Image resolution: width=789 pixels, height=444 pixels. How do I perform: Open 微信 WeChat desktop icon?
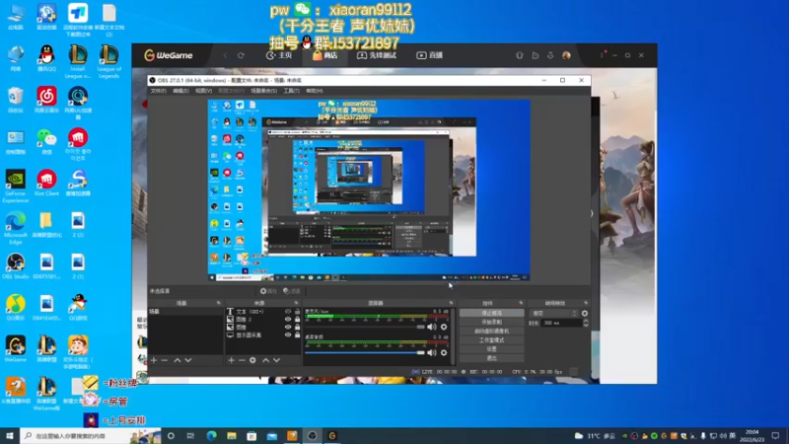point(46,141)
